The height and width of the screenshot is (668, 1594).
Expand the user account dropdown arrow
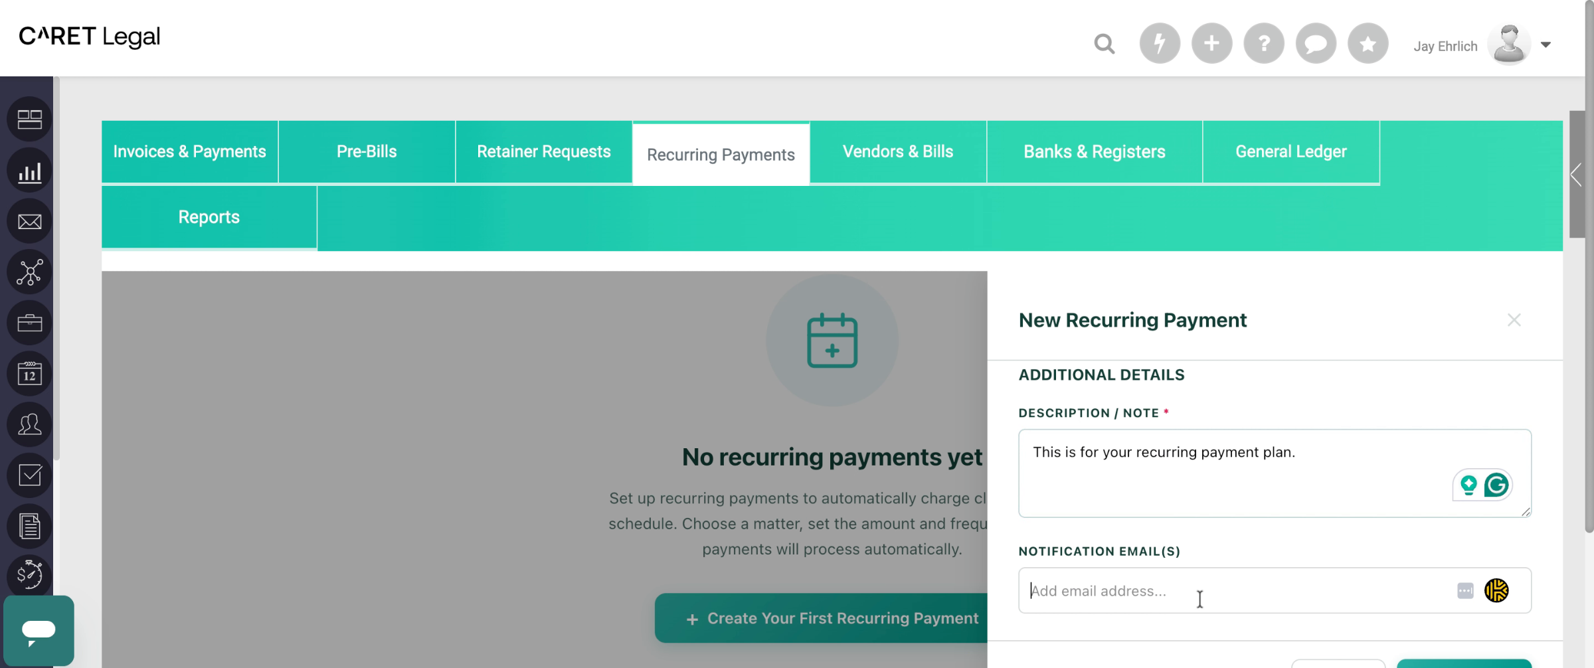pos(1546,44)
